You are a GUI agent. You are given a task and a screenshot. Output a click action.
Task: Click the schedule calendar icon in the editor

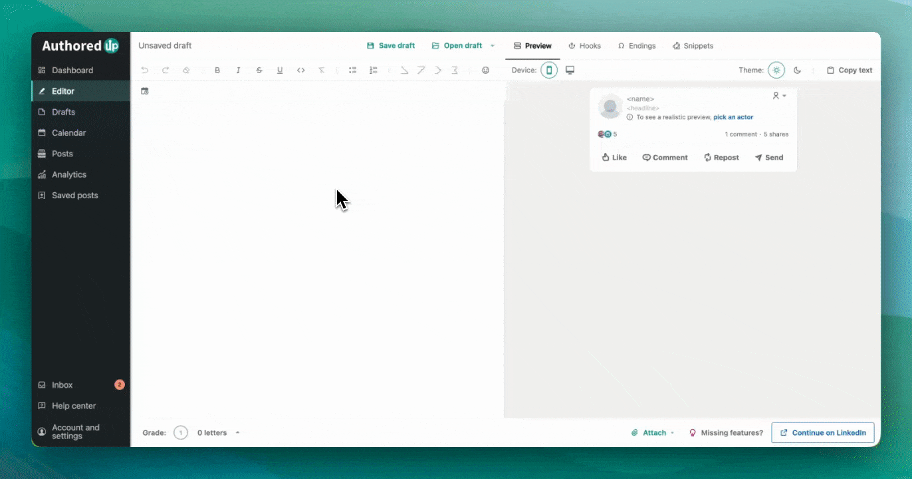click(x=145, y=91)
